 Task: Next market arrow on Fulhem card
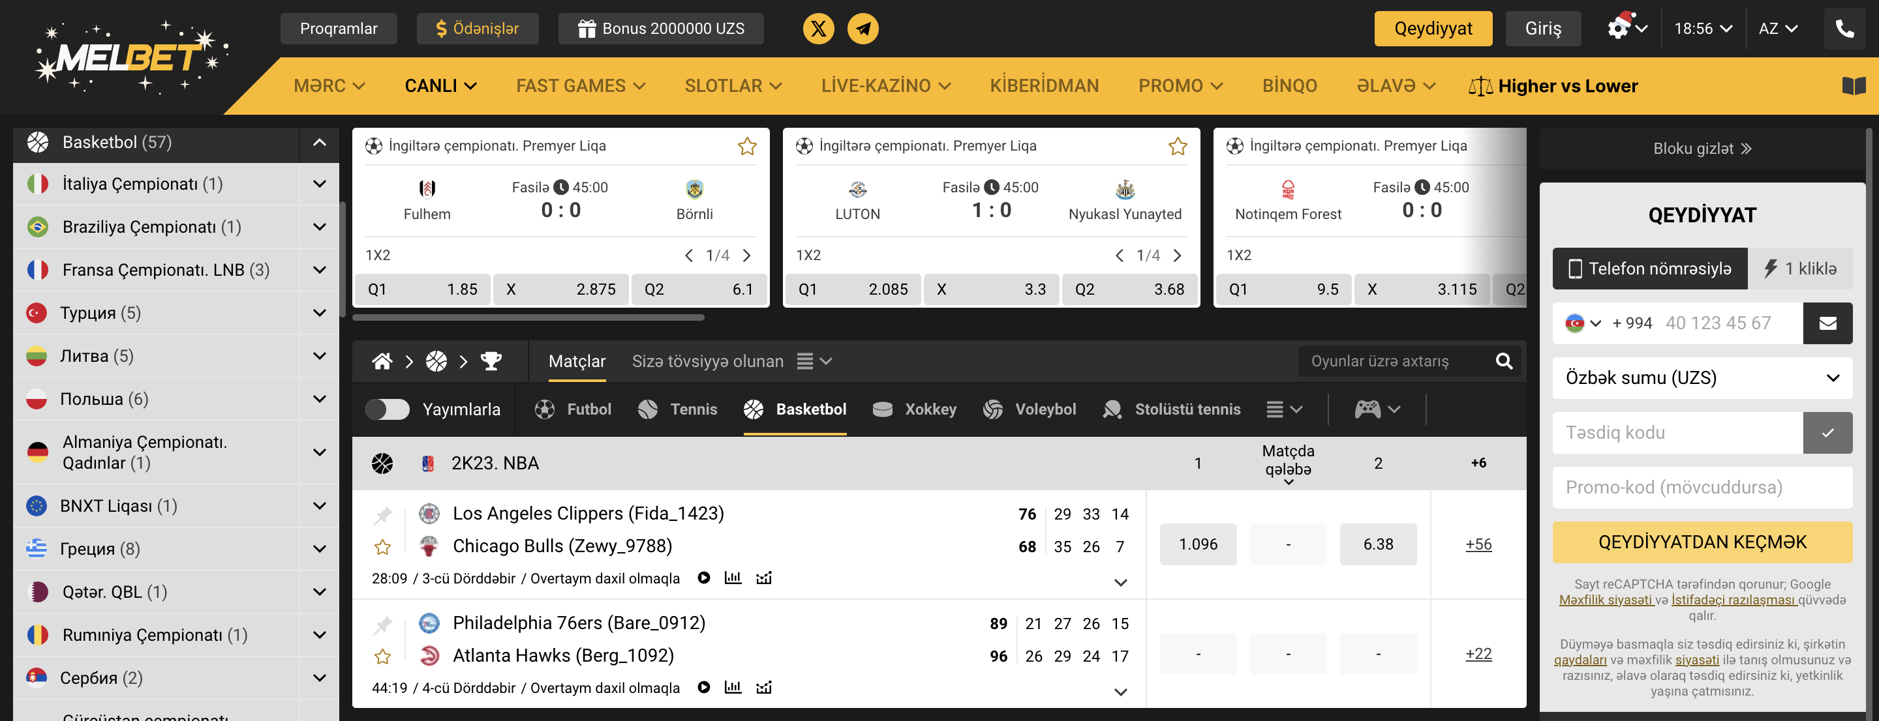746,255
